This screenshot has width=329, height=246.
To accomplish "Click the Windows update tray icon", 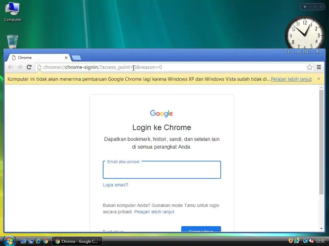I will pos(297,241).
